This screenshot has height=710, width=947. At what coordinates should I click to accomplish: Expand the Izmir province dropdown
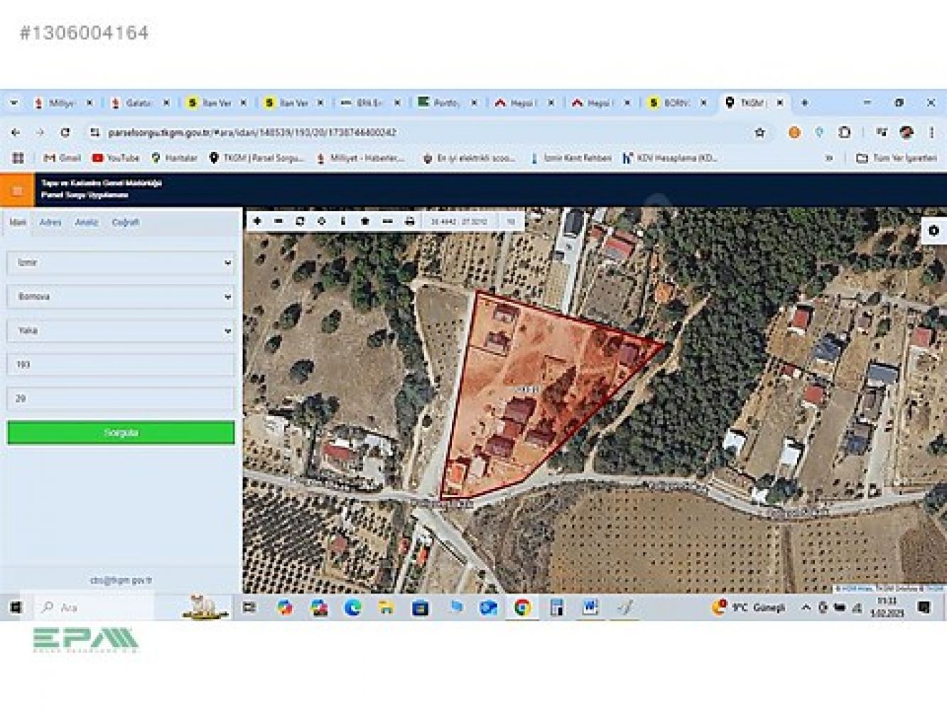(x=121, y=263)
